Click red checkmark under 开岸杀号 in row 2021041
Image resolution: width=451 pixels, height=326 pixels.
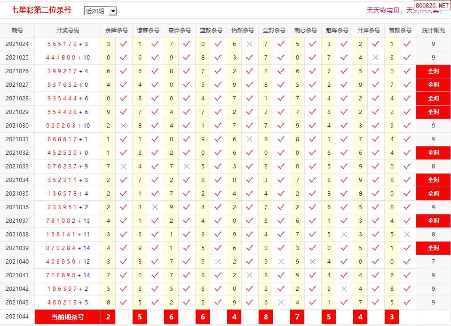[375, 275]
